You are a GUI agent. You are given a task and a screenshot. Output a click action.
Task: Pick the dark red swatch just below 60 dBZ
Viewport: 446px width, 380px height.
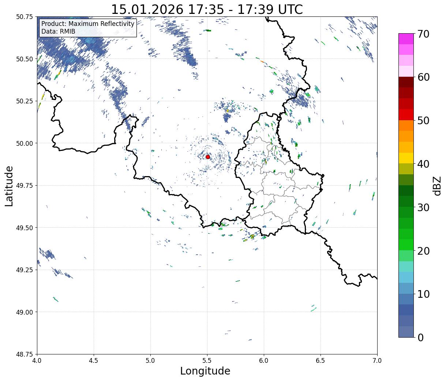pos(406,82)
